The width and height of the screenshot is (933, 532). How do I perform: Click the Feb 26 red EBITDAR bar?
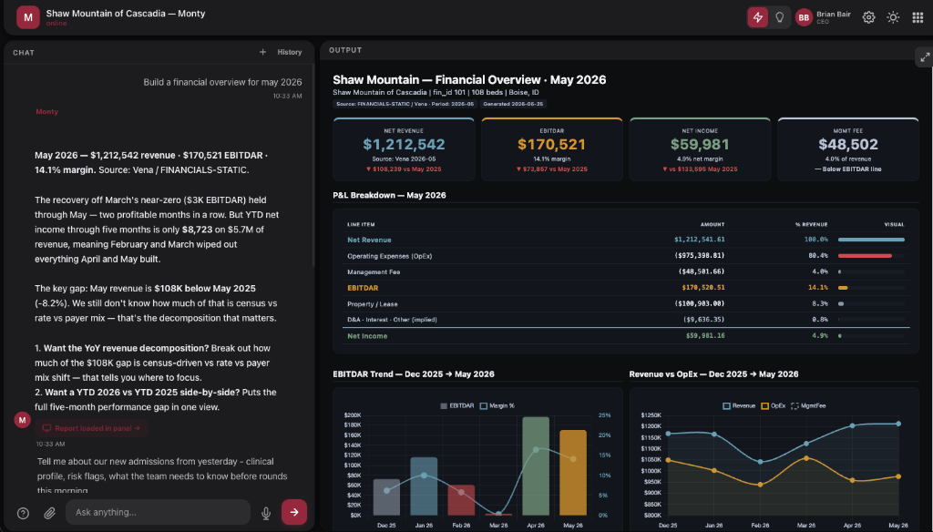[x=461, y=500]
